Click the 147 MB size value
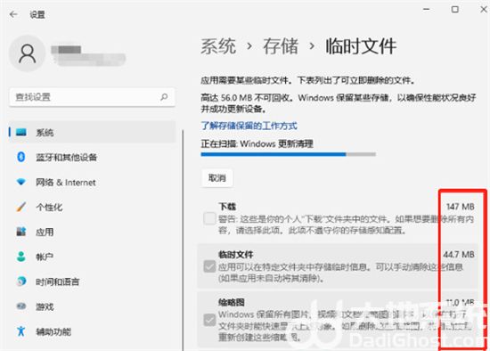 point(460,207)
